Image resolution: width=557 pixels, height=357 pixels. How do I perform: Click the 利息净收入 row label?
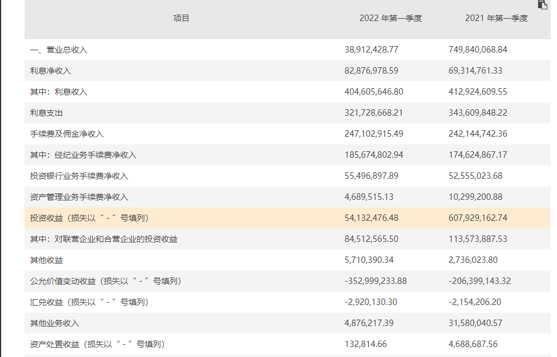click(x=50, y=71)
